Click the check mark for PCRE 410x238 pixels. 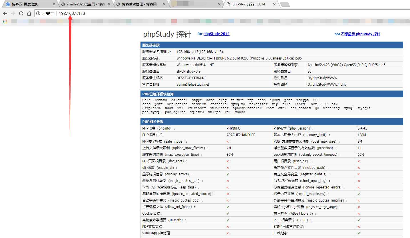[x=359, y=220]
